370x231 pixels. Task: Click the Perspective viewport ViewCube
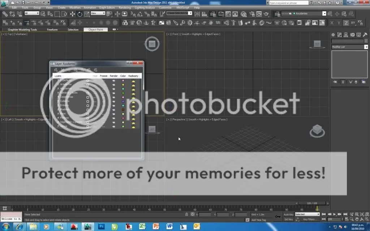coord(317,131)
